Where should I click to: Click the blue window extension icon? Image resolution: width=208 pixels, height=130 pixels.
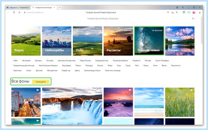tap(189, 12)
